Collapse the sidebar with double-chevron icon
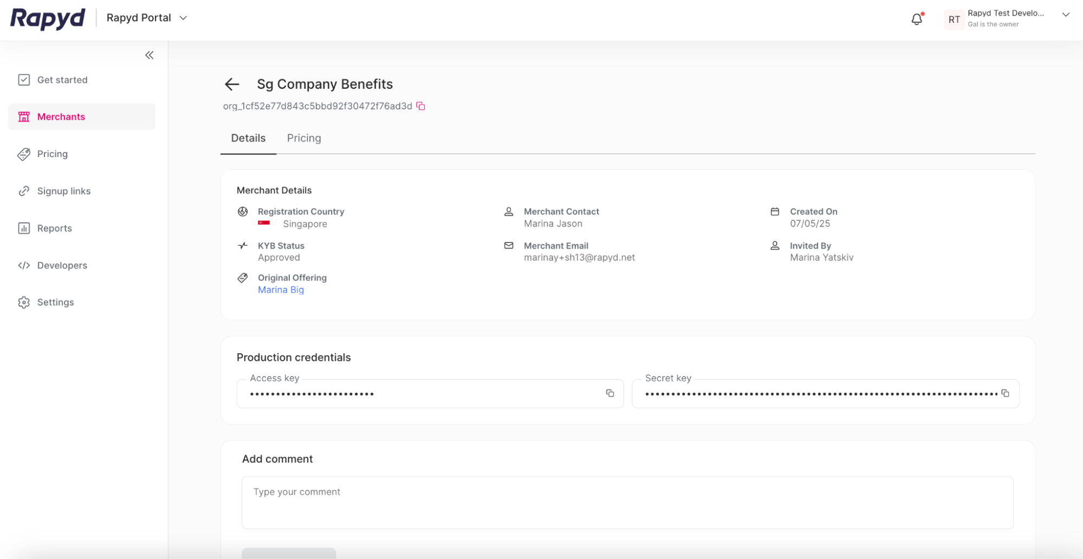Screen dimensions: 1083x559 coord(150,55)
